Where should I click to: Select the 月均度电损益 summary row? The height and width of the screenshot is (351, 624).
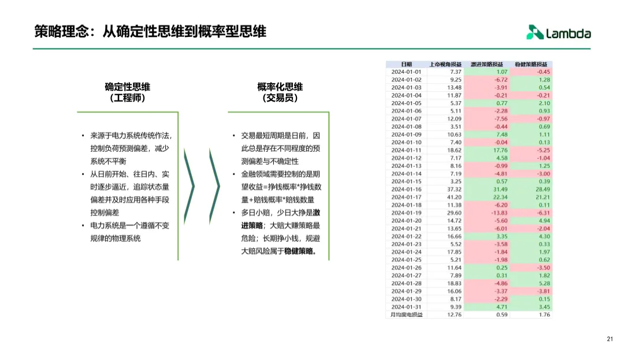pyautogui.click(x=407, y=315)
